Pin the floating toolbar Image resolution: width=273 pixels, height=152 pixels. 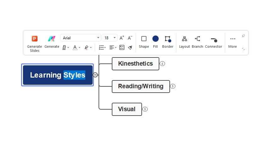coord(243,36)
